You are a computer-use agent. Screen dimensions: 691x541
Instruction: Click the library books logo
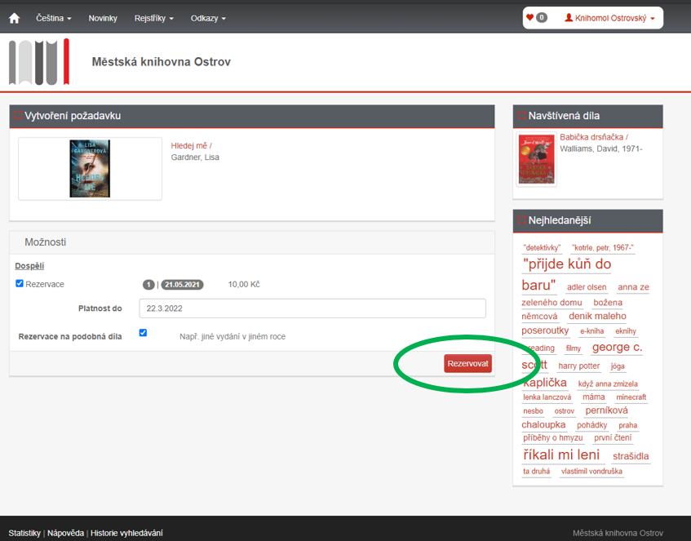(39, 62)
